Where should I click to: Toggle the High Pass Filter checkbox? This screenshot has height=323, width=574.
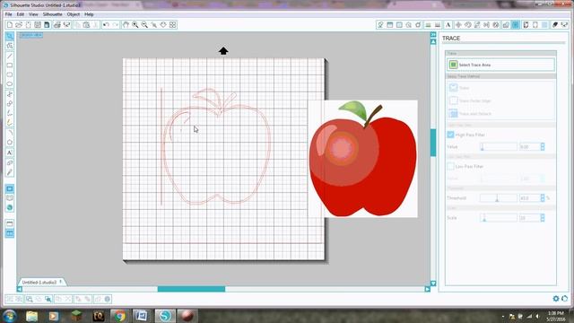(450, 135)
